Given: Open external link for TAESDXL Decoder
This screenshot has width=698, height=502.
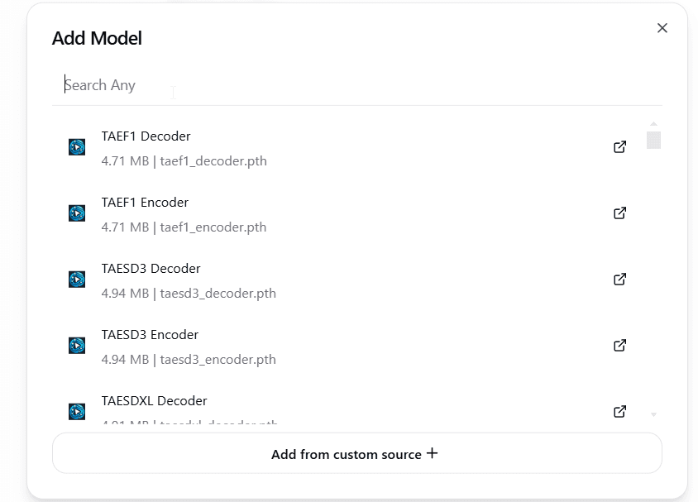Looking at the screenshot, I should (619, 411).
